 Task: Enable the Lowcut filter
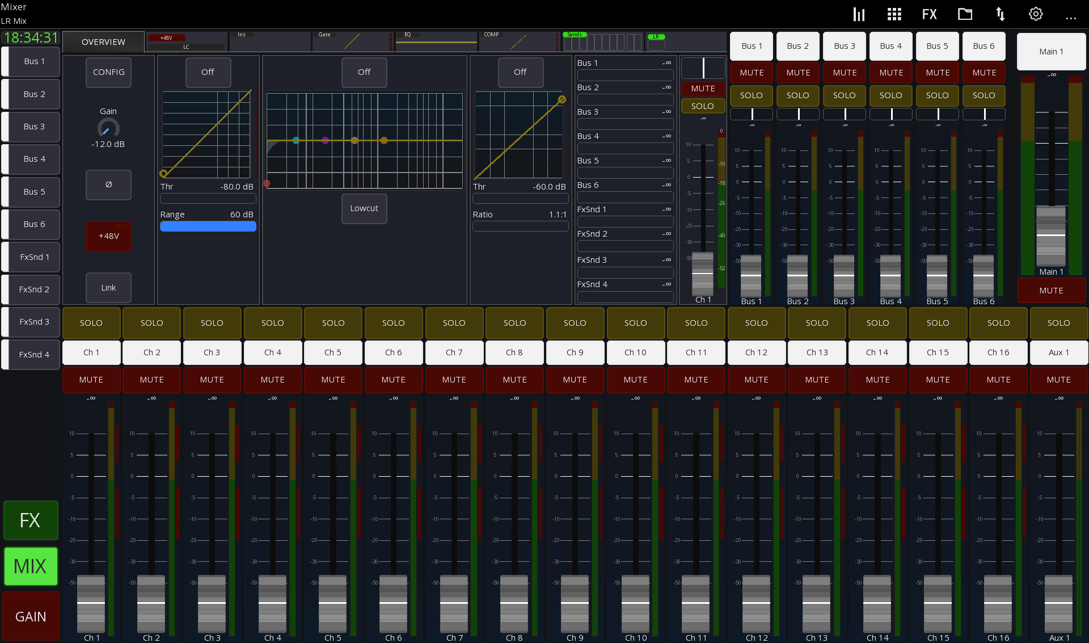coord(364,208)
